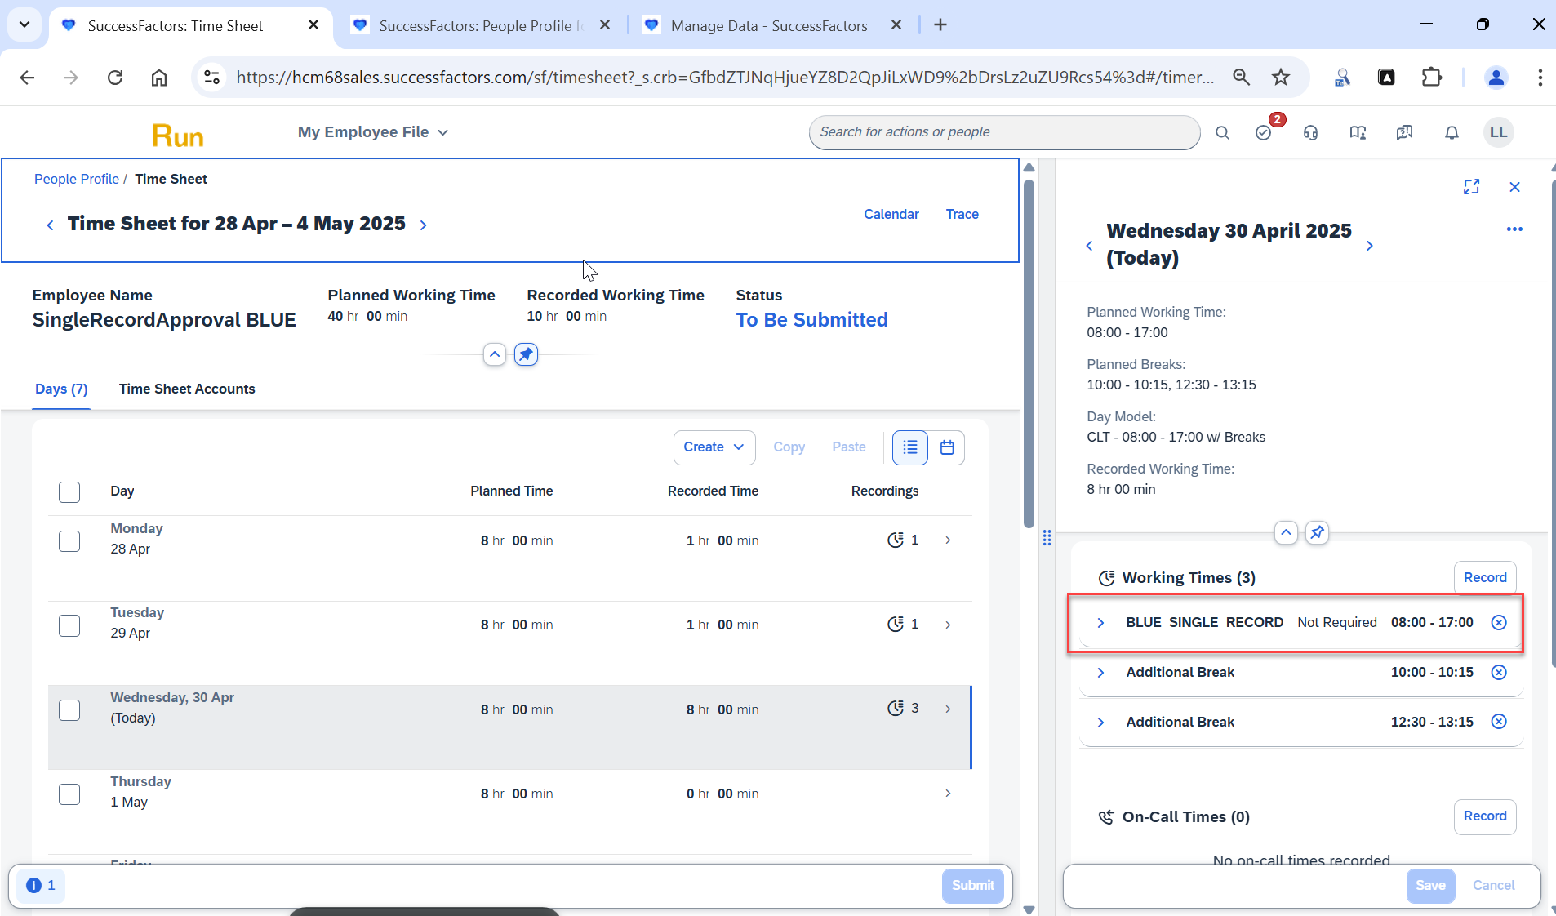This screenshot has width=1556, height=916.
Task: Open the Create dropdown button
Action: pyautogui.click(x=714, y=447)
